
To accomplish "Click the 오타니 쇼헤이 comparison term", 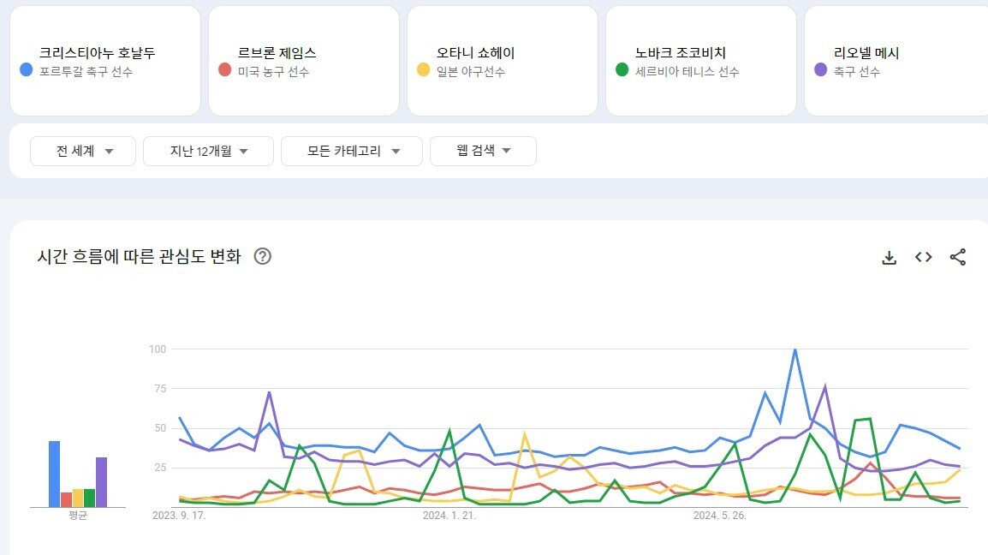I will tap(475, 53).
